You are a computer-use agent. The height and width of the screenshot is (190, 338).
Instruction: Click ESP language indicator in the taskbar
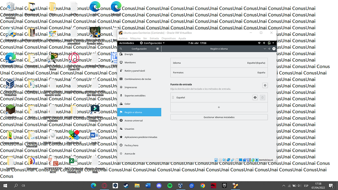pyautogui.click(x=306, y=186)
